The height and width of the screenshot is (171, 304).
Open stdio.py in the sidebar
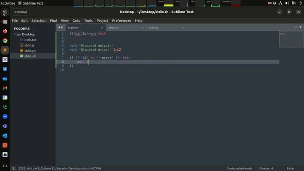30,50
